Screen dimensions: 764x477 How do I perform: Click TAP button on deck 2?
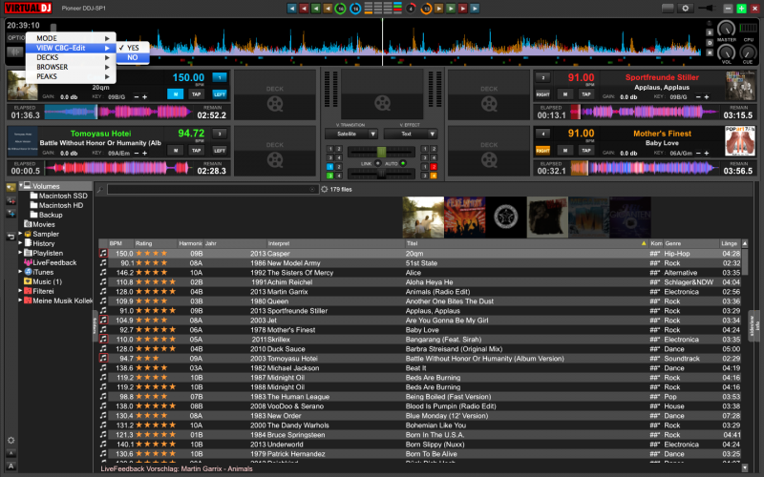(586, 94)
